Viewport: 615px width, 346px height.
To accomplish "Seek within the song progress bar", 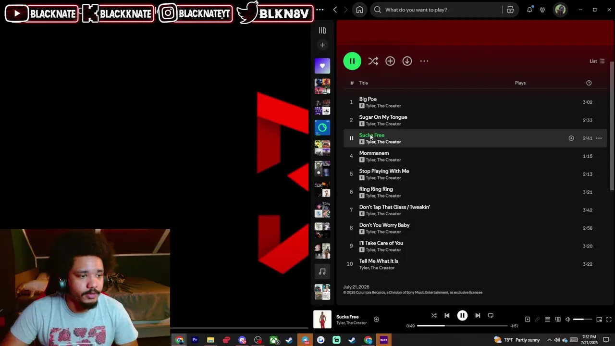I will click(x=462, y=326).
